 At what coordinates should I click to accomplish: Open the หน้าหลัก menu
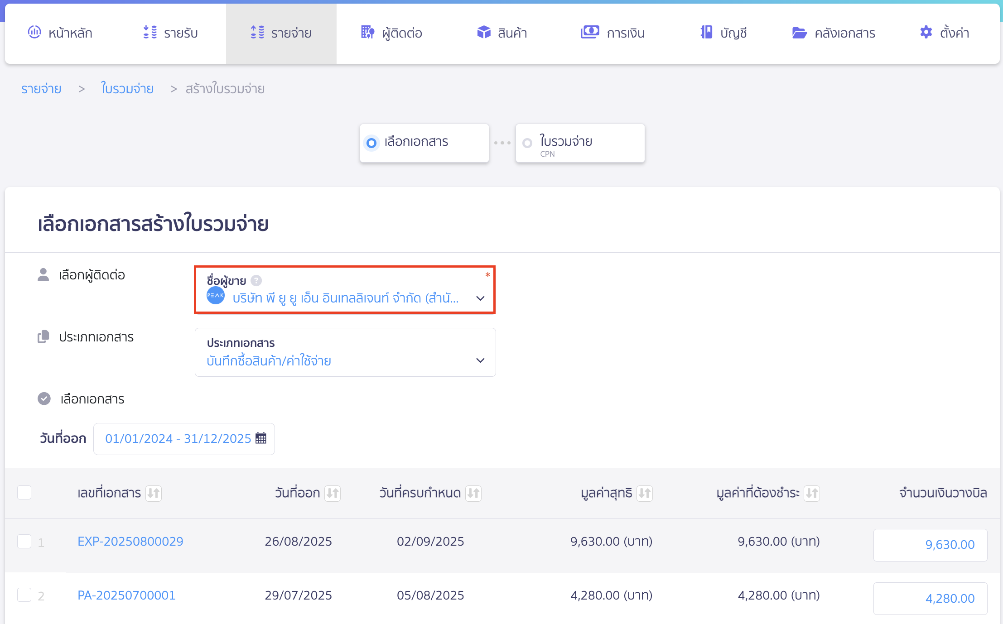pyautogui.click(x=60, y=33)
